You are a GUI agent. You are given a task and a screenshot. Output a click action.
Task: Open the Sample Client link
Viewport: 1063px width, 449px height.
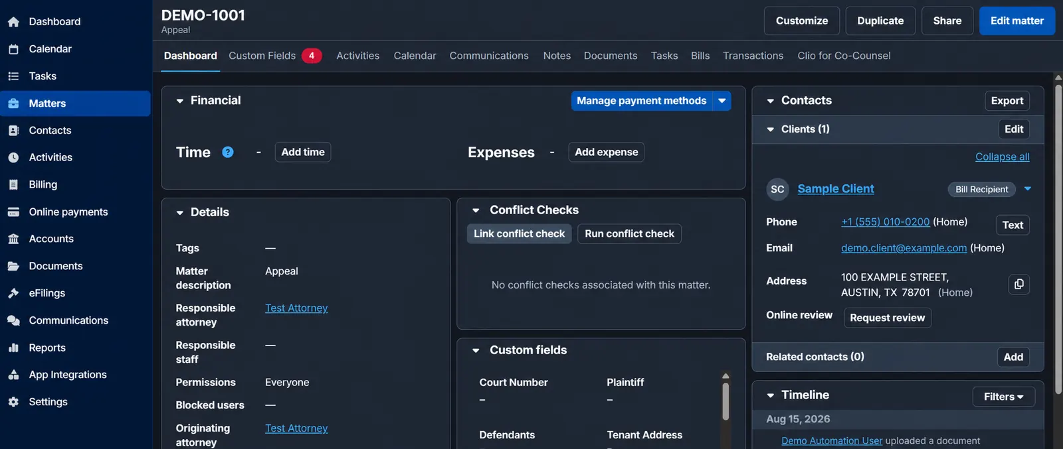pos(836,189)
